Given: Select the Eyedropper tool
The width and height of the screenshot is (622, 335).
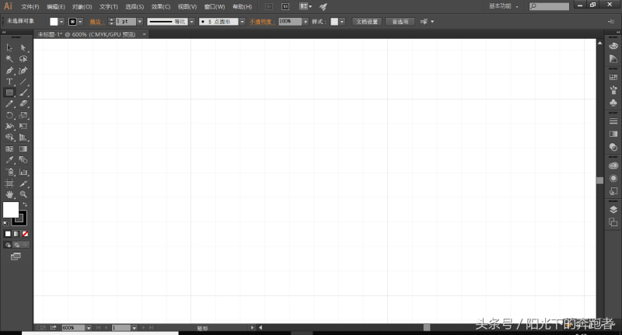Looking at the screenshot, I should (x=9, y=160).
